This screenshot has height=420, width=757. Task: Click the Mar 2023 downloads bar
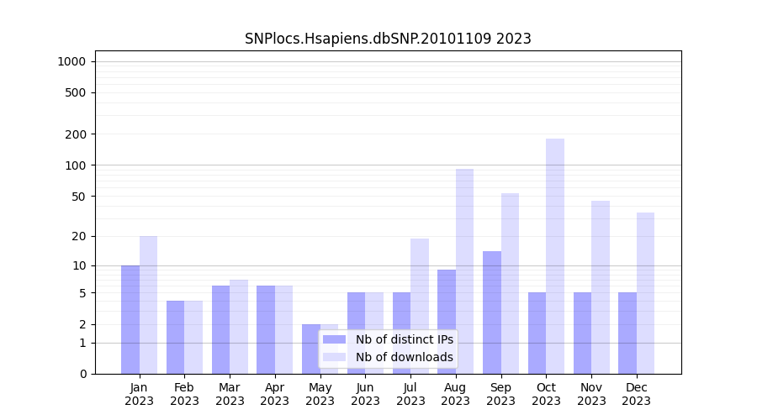(239, 327)
